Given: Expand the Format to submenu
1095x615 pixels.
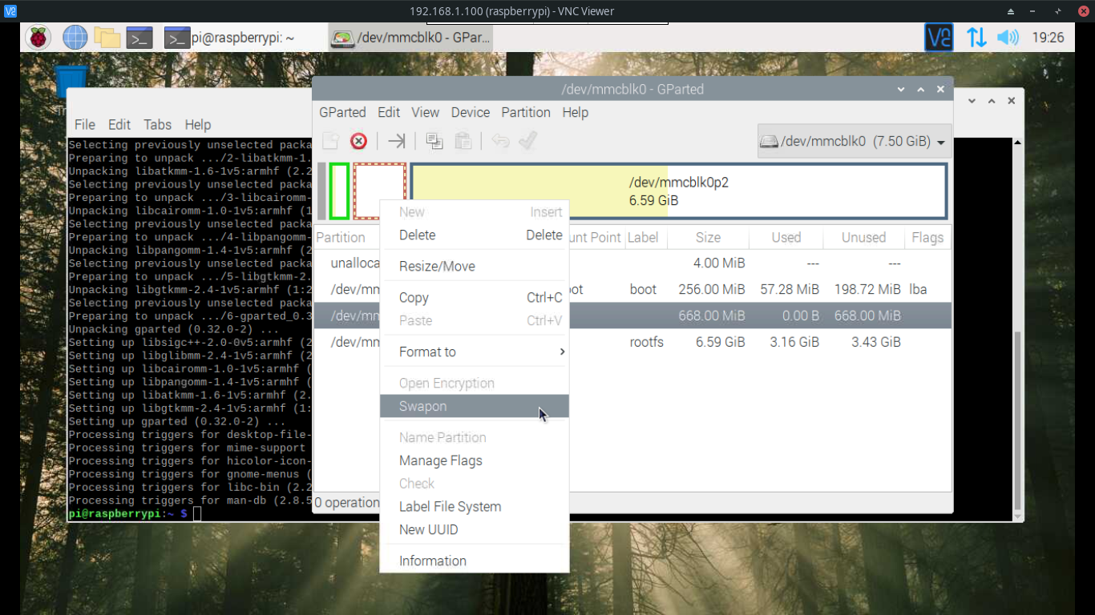Looking at the screenshot, I should tap(475, 352).
